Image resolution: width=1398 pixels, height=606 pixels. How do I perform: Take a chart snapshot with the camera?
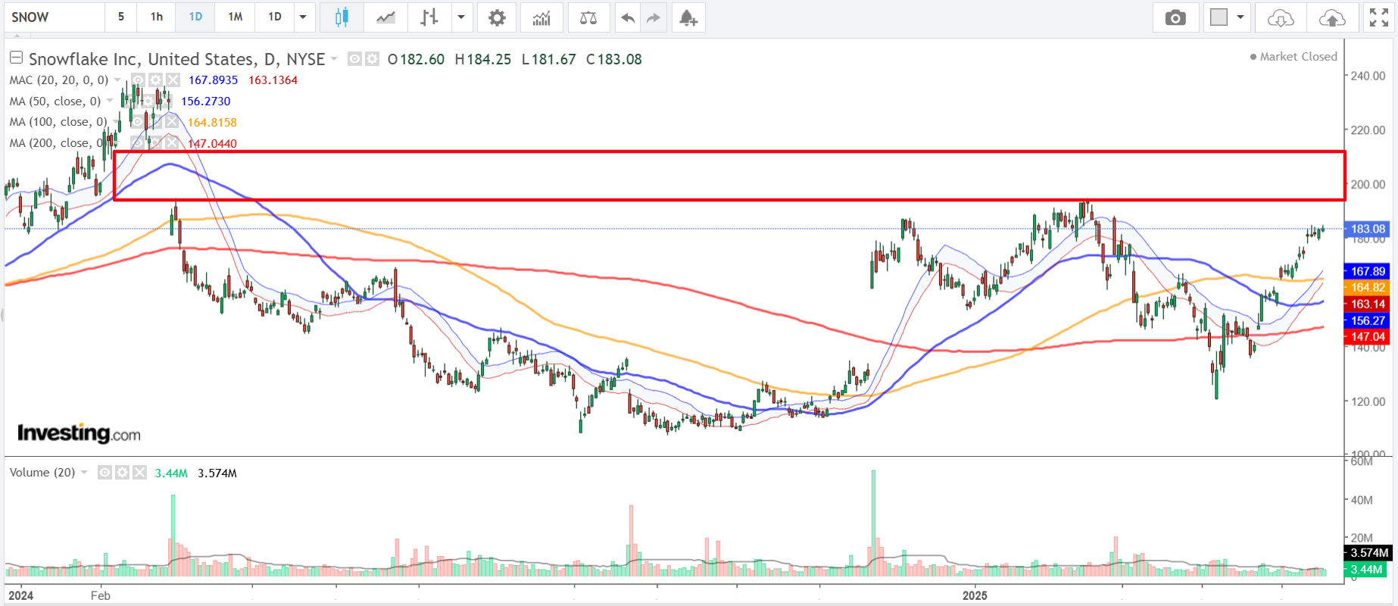pos(1175,17)
